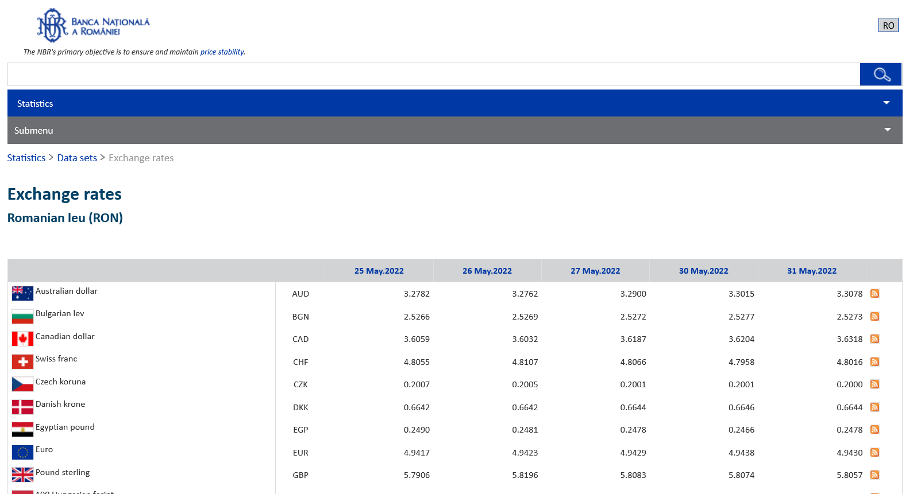Click the Banca Nationala a Romaniei logo
The image size is (921, 494).
pos(93,25)
